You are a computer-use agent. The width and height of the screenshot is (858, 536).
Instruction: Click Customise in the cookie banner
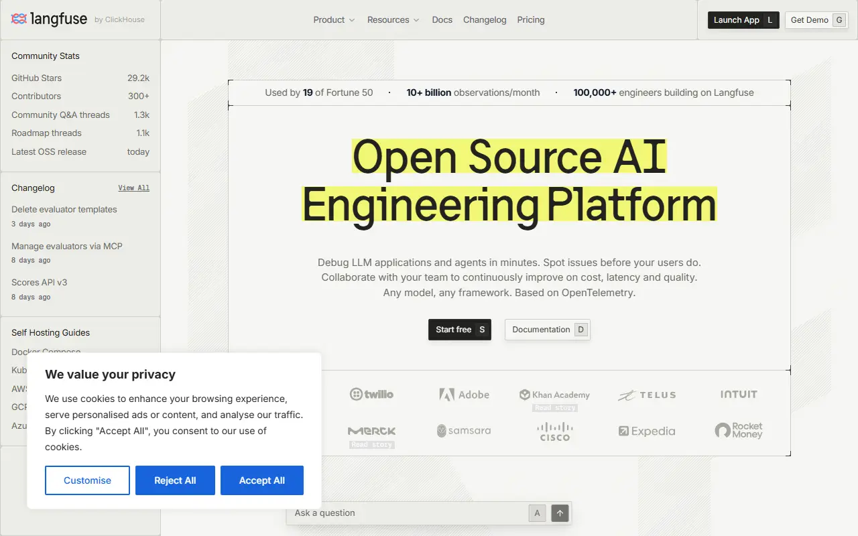pyautogui.click(x=87, y=480)
